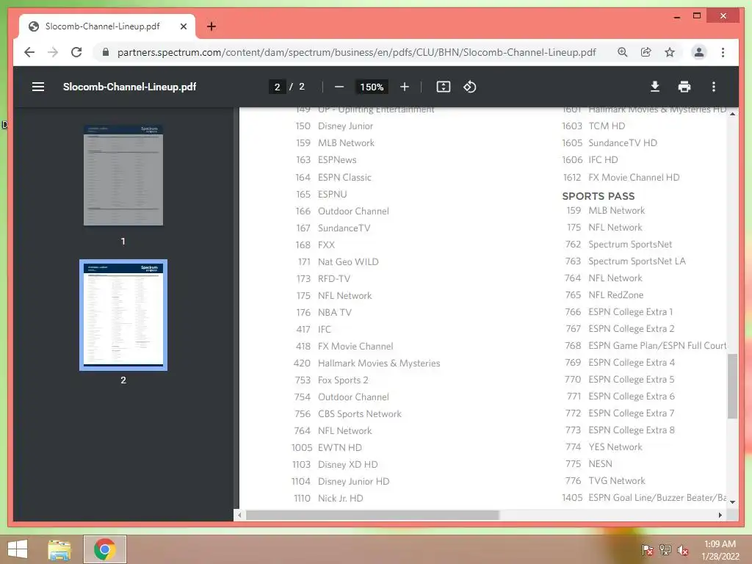The image size is (752, 564).
Task: Open the Action Center flag icon
Action: pos(648,549)
